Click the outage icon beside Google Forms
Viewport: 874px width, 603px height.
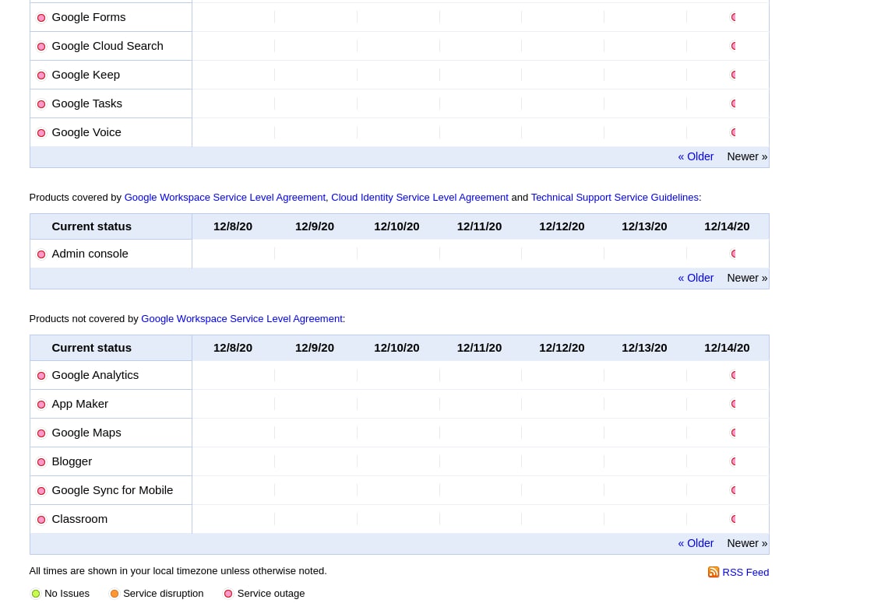tap(41, 18)
